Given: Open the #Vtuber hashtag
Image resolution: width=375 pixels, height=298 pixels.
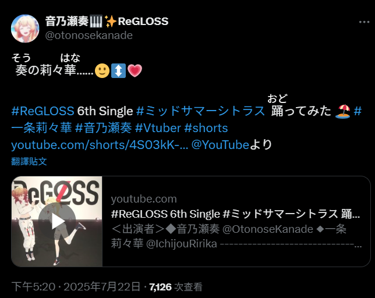Looking at the screenshot, I should point(158,128).
